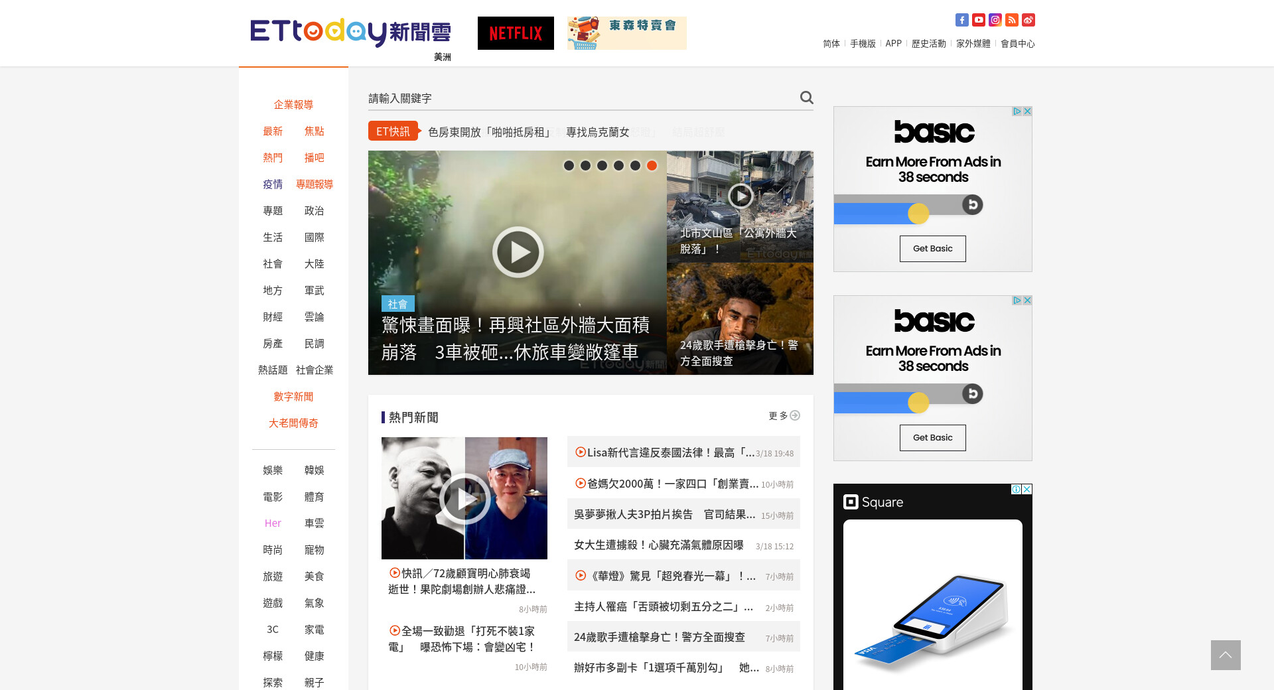Click the search magnifier icon
Screen dimensions: 1274x690
point(806,98)
